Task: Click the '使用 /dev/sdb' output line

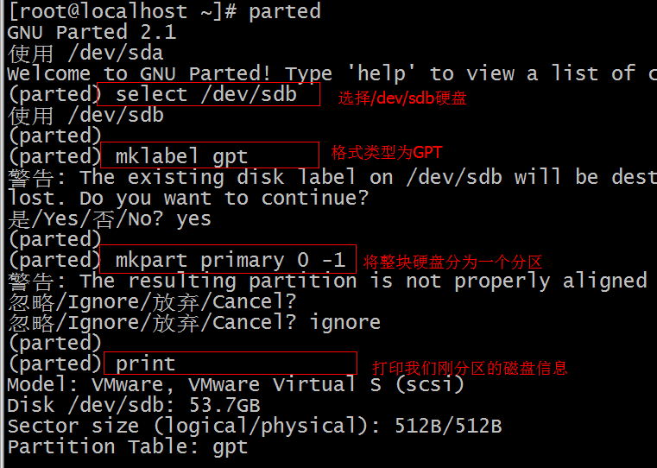Action: (86, 115)
